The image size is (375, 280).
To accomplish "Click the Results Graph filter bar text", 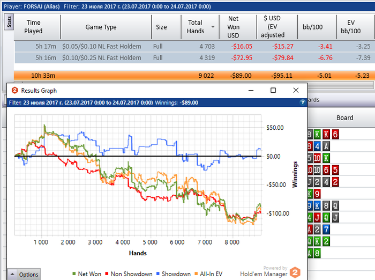I will click(103, 103).
